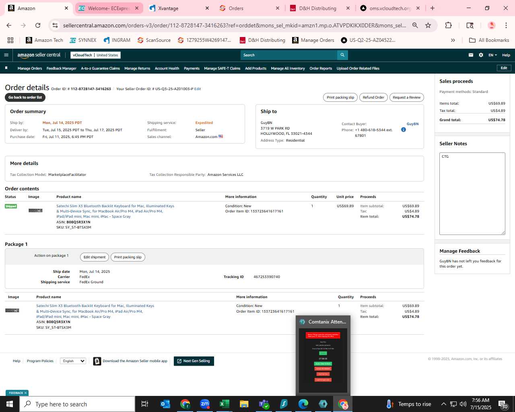Open Manage All Inventory menu item

point(288,68)
